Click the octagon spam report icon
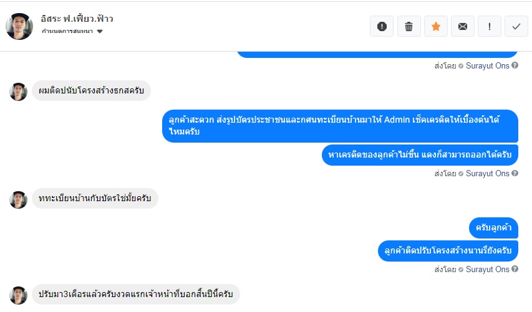Viewport: 532px width, 312px height. [382, 26]
